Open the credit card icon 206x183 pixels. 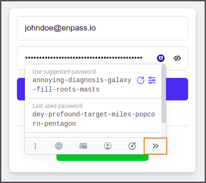(x=83, y=146)
